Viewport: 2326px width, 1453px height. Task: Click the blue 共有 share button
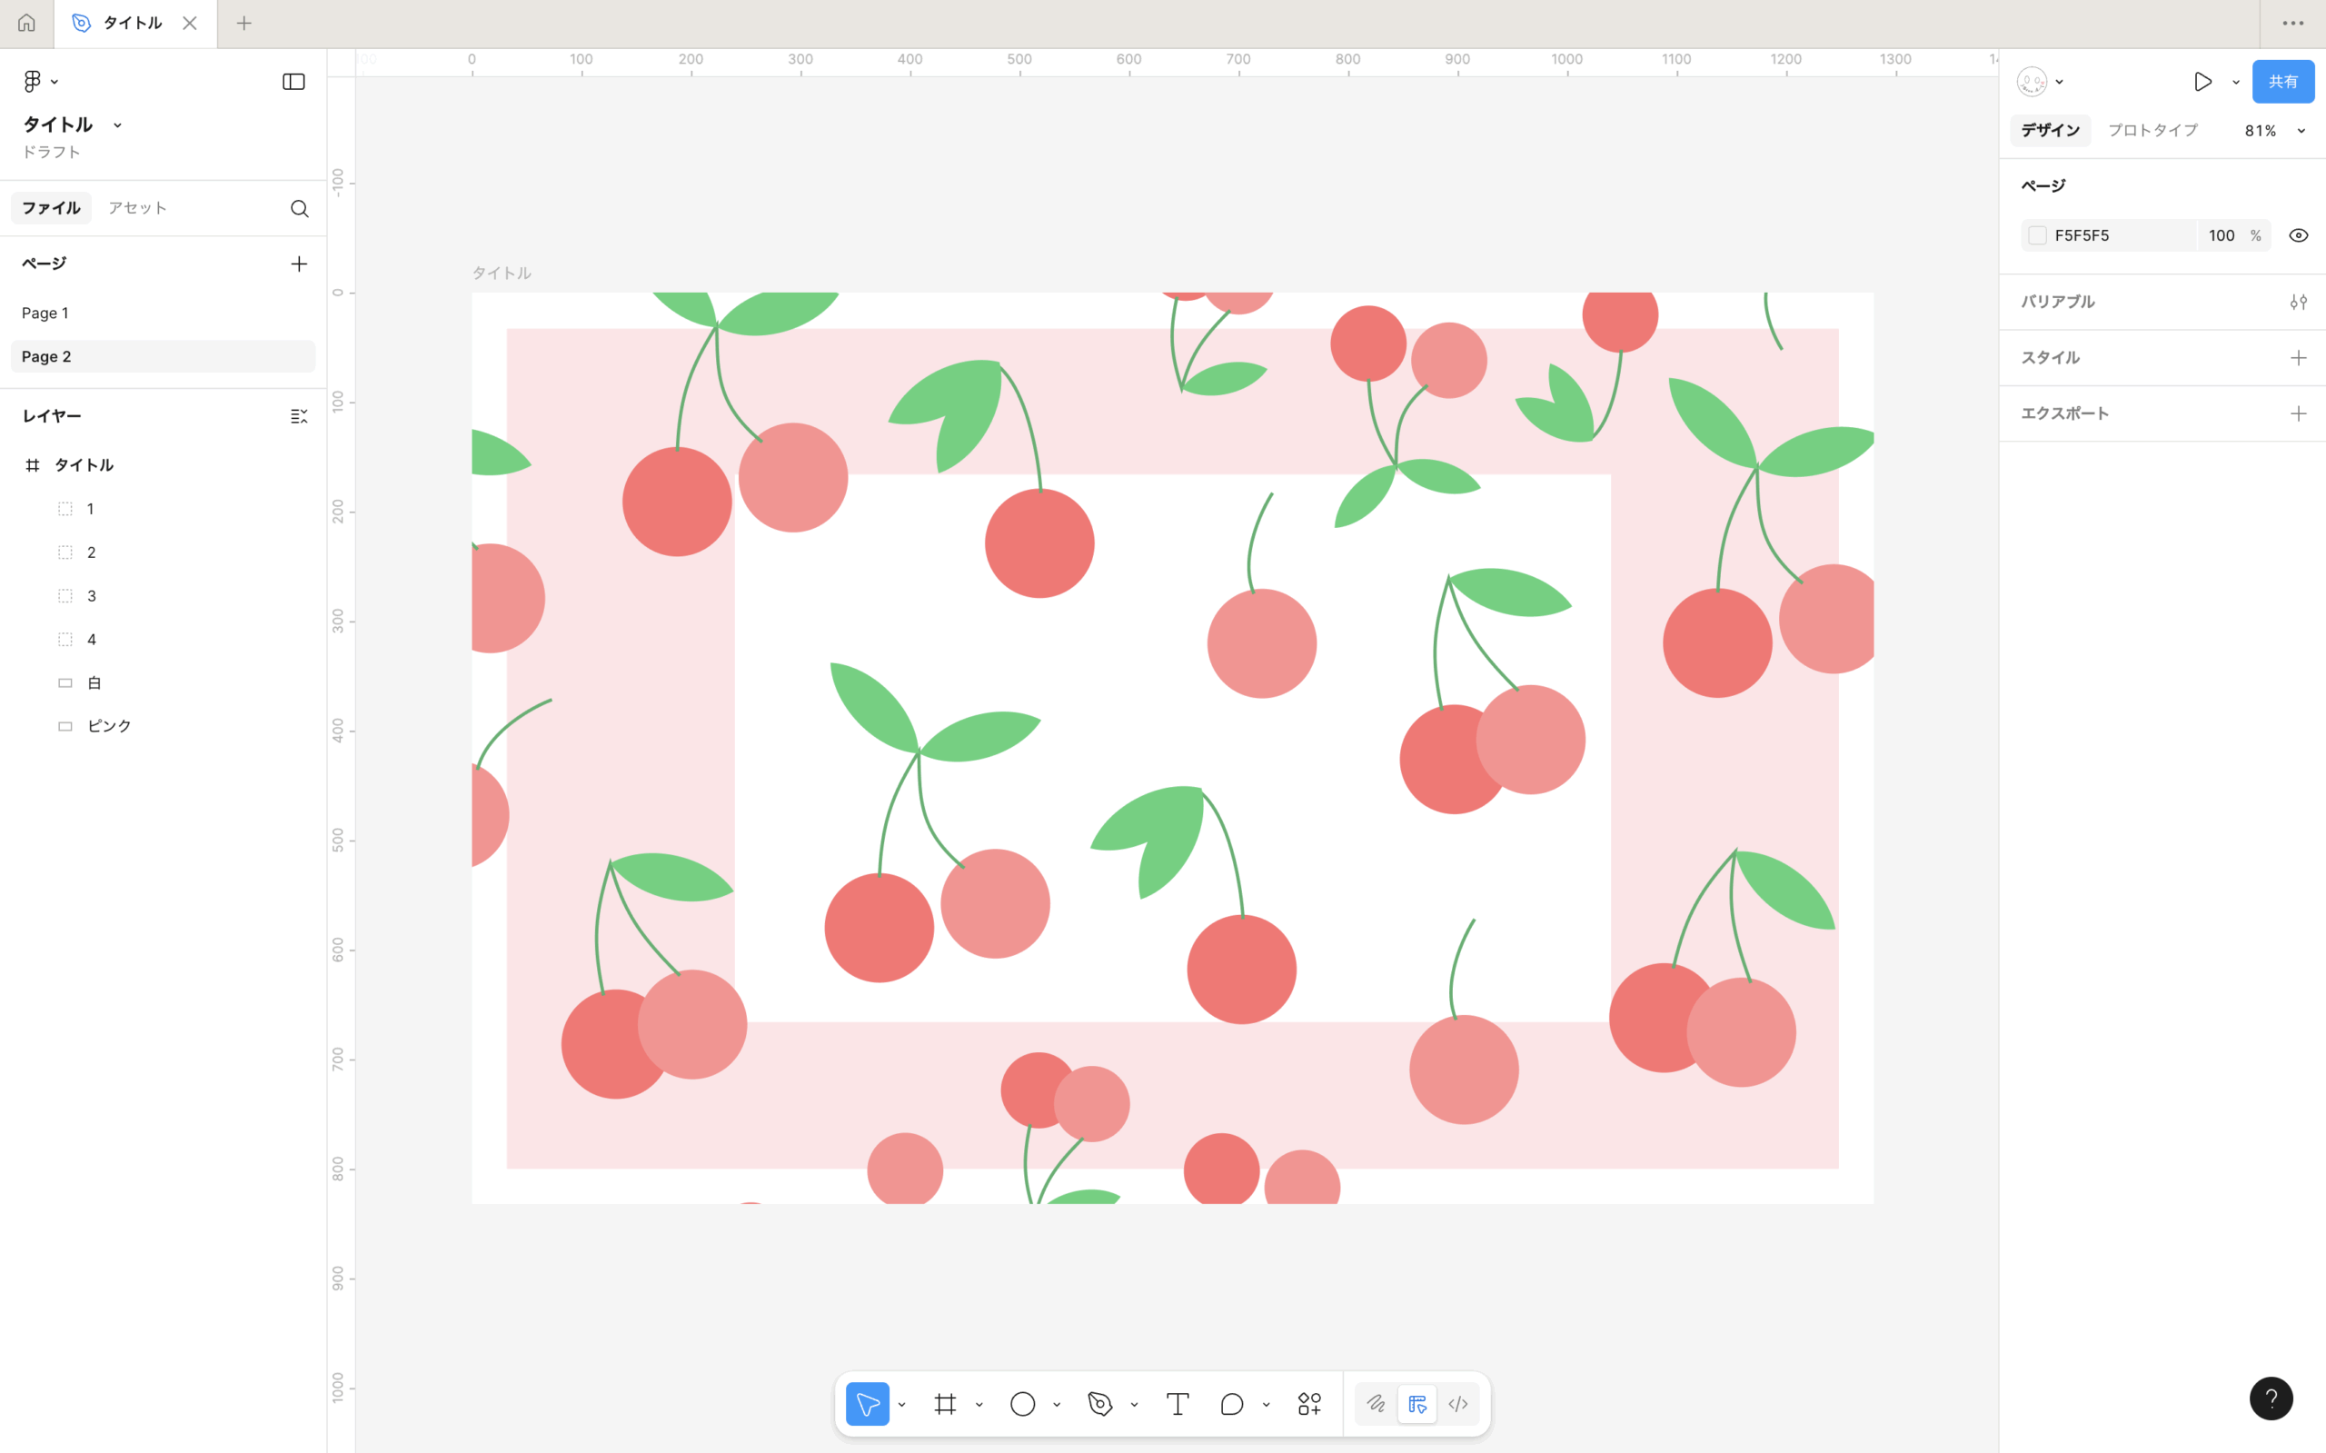pyautogui.click(x=2282, y=82)
